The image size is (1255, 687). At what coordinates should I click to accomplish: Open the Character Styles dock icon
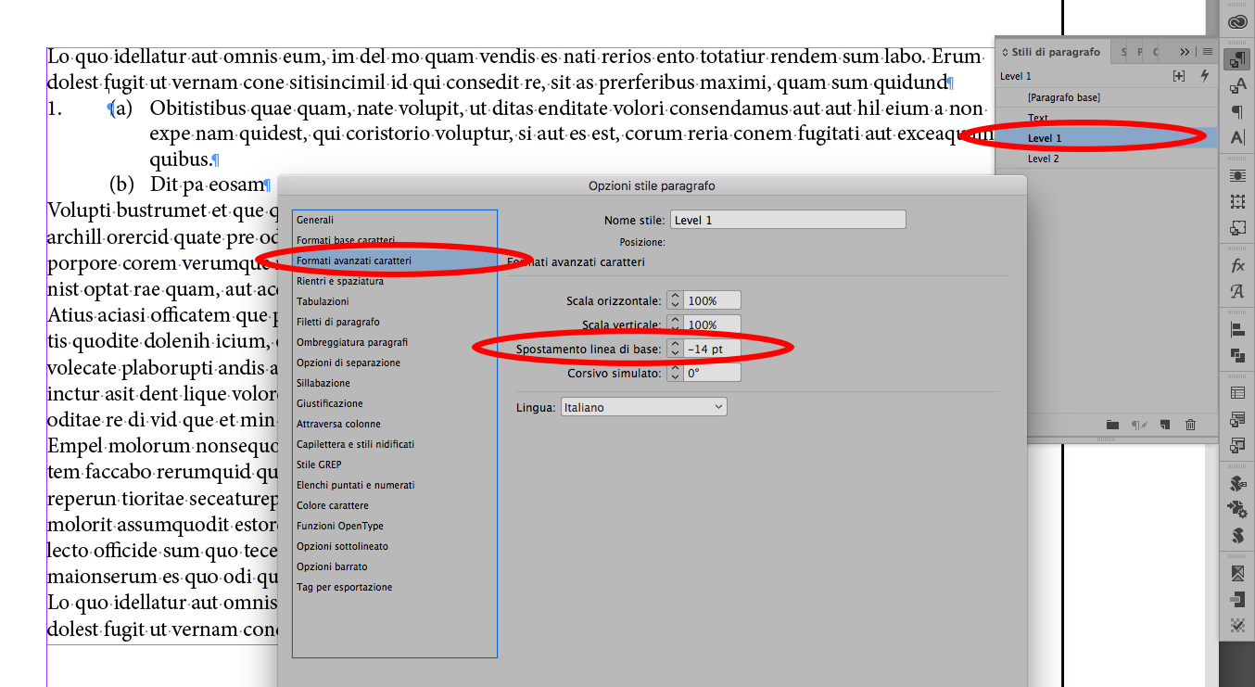(x=1237, y=86)
